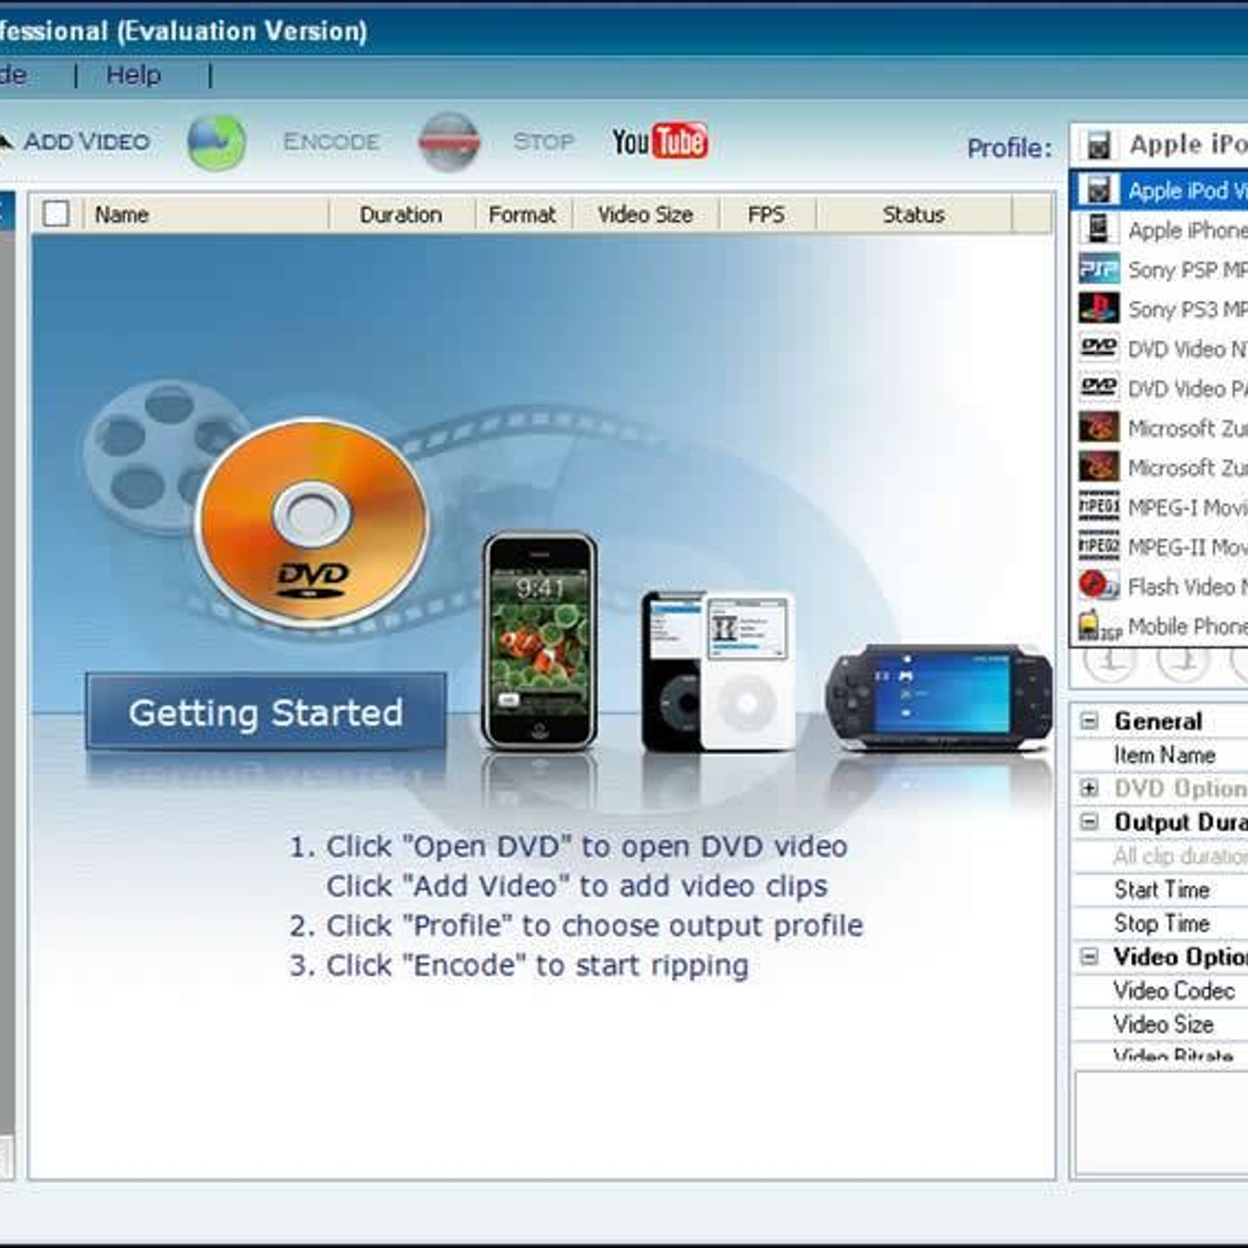Open the YouTube download button

coord(660,141)
